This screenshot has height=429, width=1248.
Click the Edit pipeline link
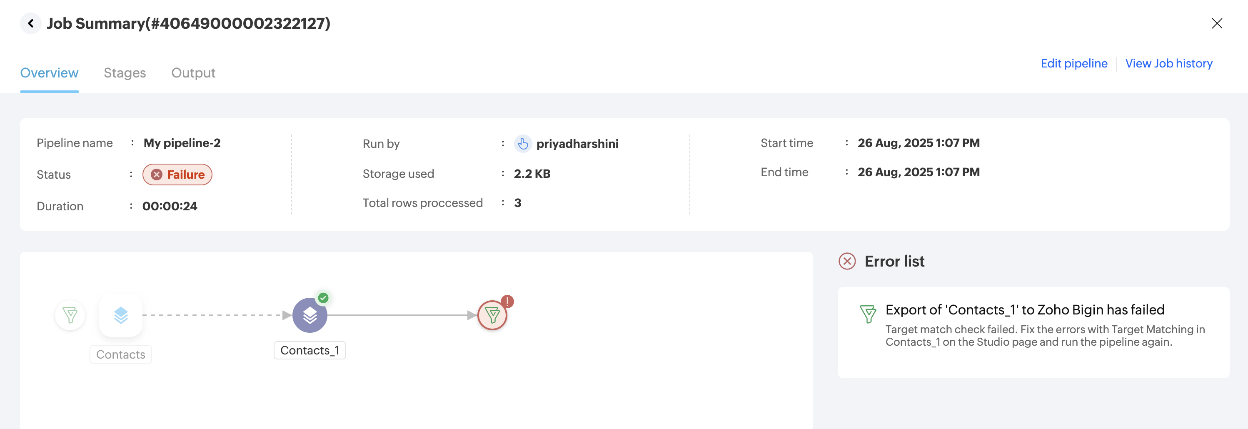tap(1073, 63)
